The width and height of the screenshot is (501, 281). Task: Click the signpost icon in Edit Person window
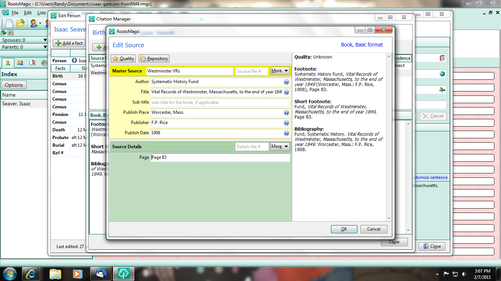coord(442,90)
